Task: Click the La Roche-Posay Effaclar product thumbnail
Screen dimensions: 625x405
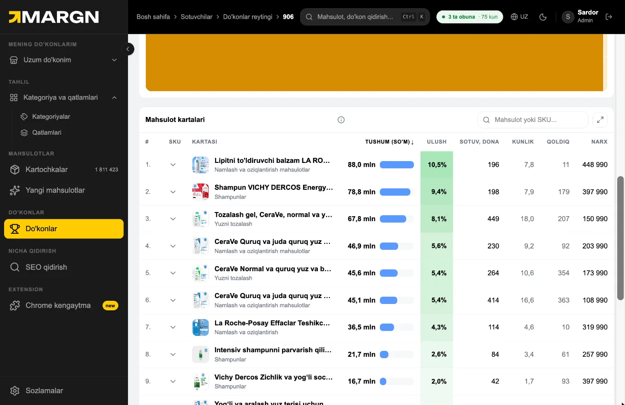Action: (x=200, y=327)
